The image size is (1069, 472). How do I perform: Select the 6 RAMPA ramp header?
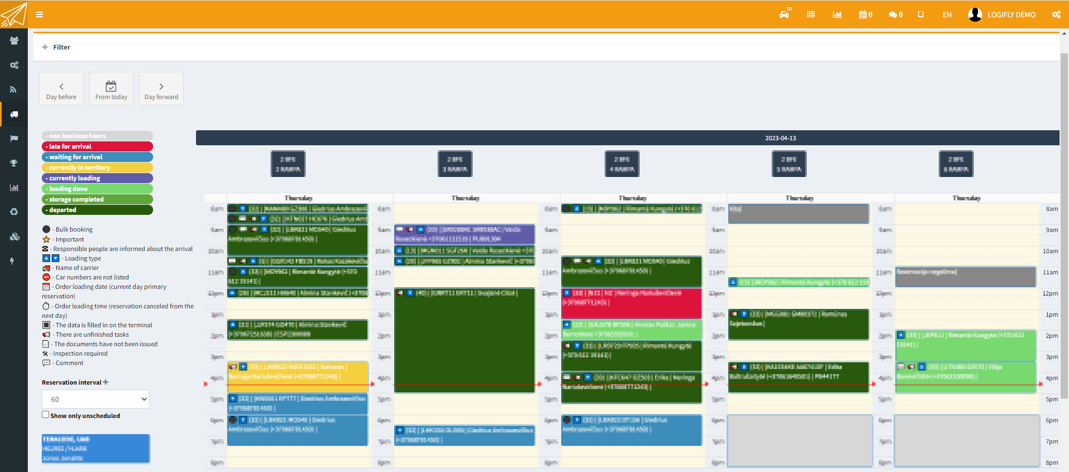[x=956, y=164]
